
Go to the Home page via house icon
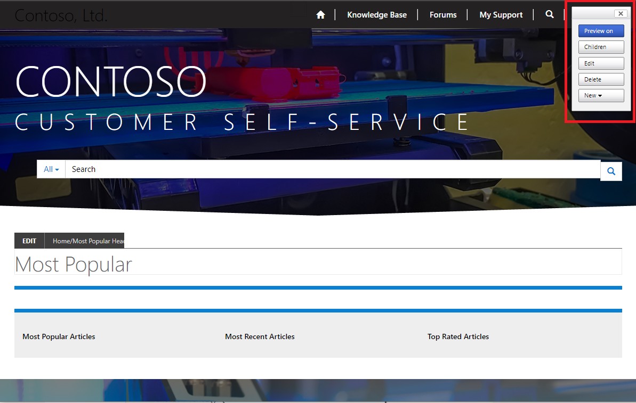[320, 15]
